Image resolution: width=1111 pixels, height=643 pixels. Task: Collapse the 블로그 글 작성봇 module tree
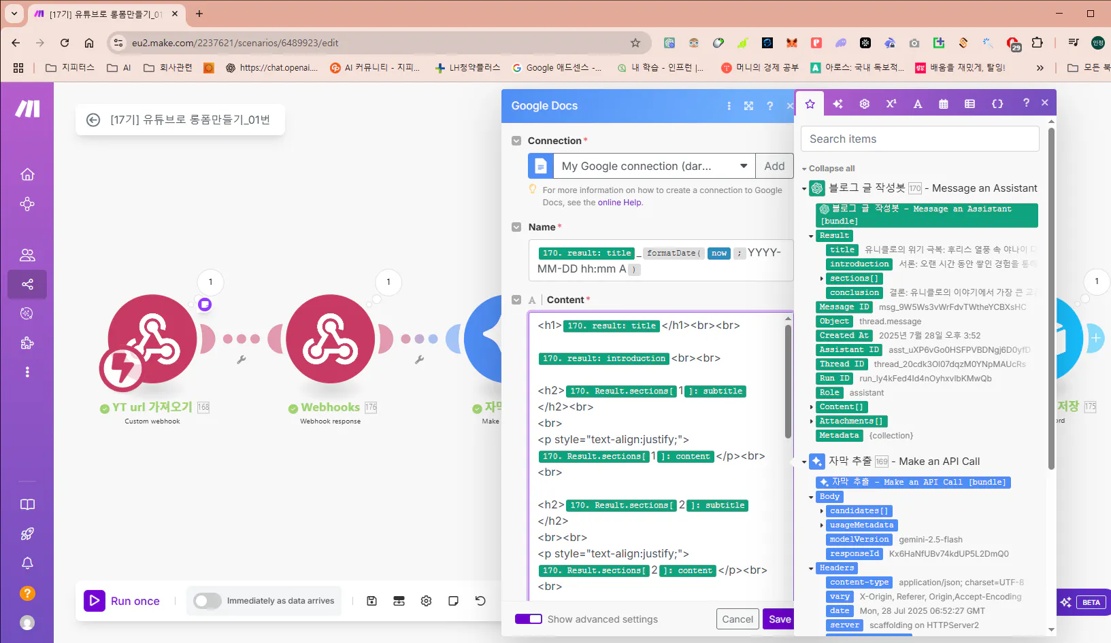(x=804, y=189)
